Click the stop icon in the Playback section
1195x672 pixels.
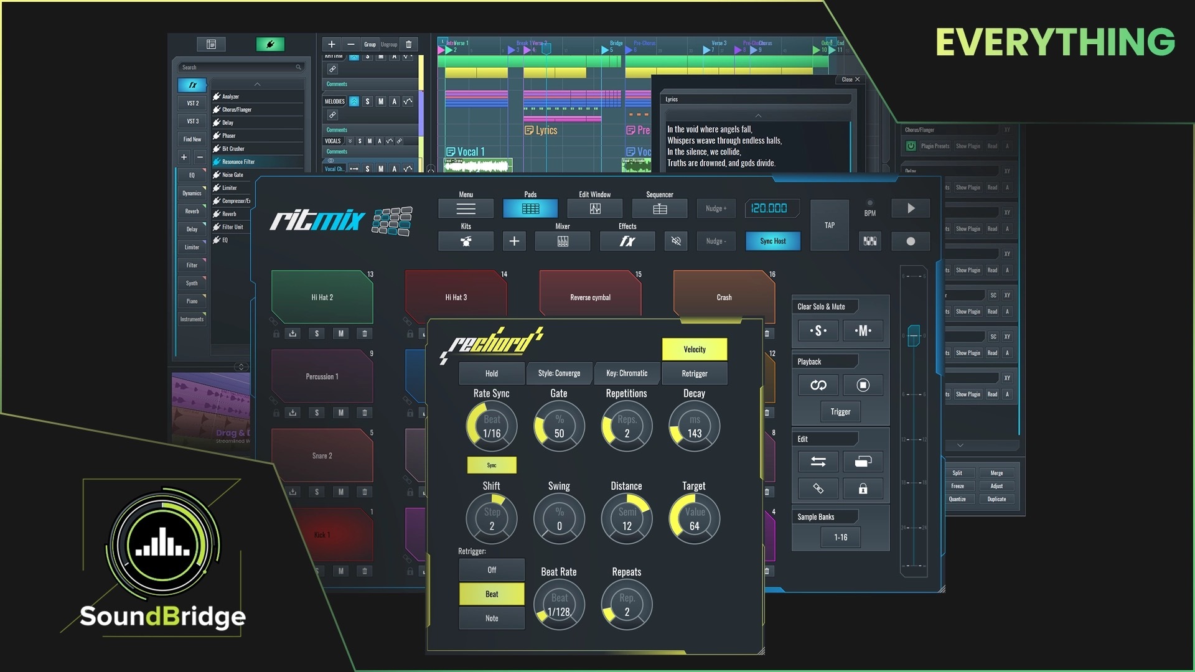click(x=863, y=385)
